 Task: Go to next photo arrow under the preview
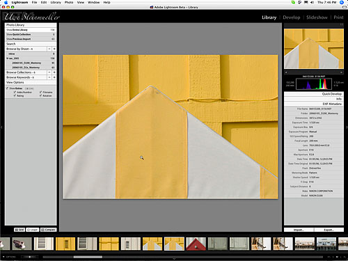click(341, 72)
